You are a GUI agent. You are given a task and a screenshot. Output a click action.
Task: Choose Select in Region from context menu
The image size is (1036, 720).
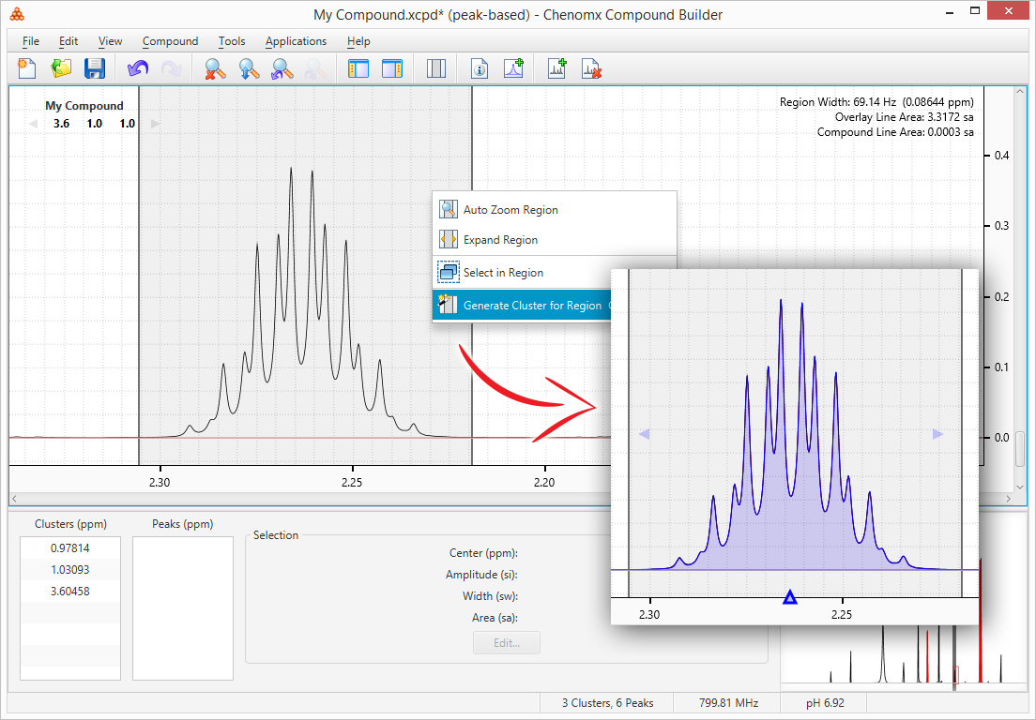point(555,273)
